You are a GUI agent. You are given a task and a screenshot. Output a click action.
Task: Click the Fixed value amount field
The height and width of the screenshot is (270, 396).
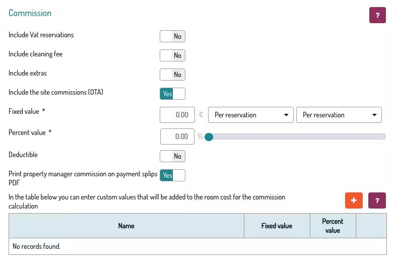point(177,115)
